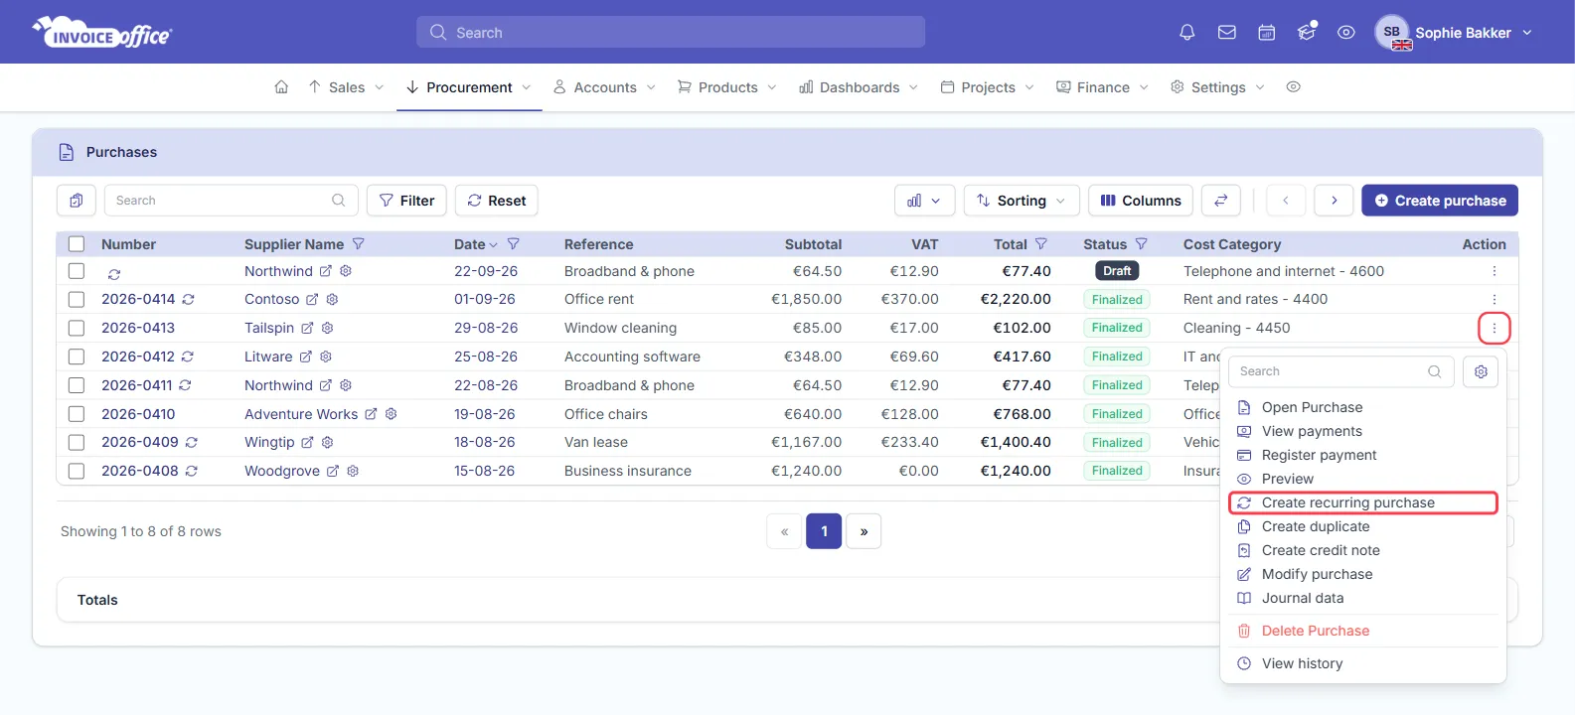Expand the Sales menu

[346, 87]
